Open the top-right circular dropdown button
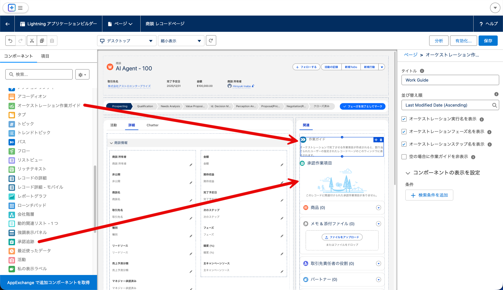The width and height of the screenshot is (503, 290). [495, 8]
